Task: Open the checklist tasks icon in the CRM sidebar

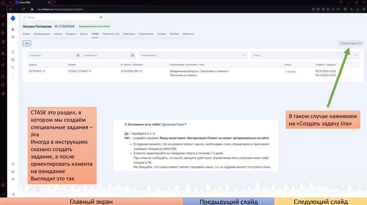Action: 13,60
